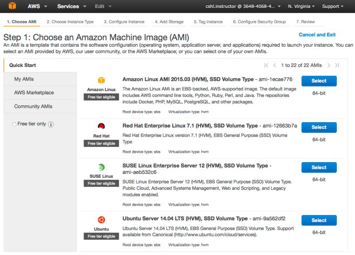Image resolution: width=355 pixels, height=255 pixels.
Task: Open the N. Virginia region dropdown
Action: click(x=301, y=6)
